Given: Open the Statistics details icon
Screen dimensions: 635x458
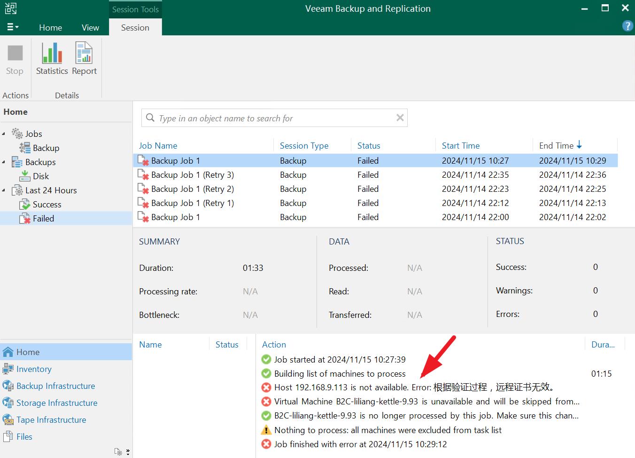Looking at the screenshot, I should 52,53.
